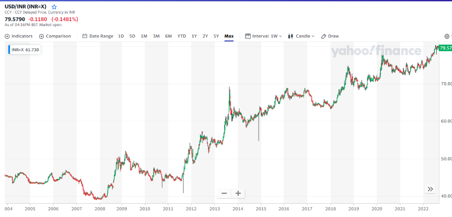Click the Max range tab
452x217 pixels.
(229, 36)
